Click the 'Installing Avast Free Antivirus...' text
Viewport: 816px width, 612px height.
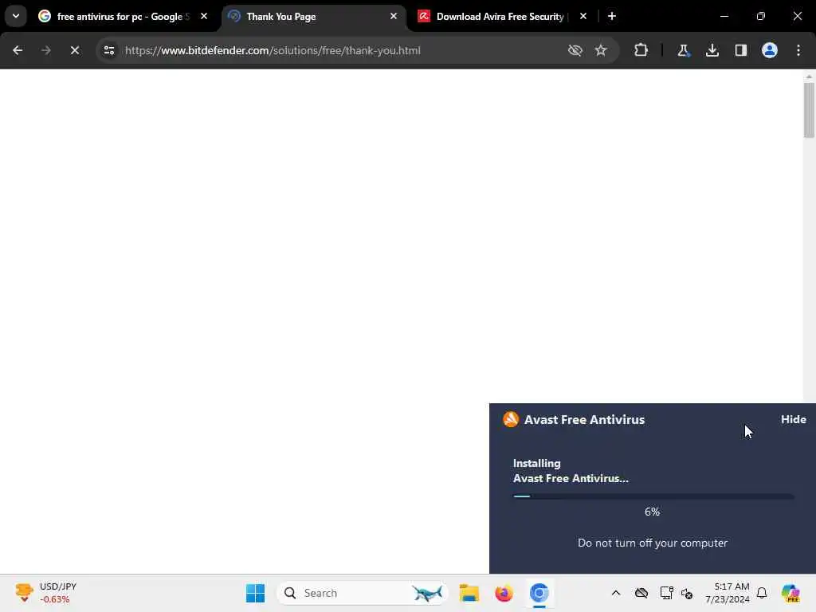571,470
